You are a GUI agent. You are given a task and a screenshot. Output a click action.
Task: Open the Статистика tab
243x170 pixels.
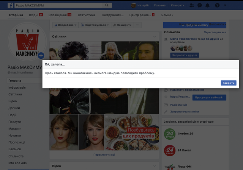tap(86, 15)
